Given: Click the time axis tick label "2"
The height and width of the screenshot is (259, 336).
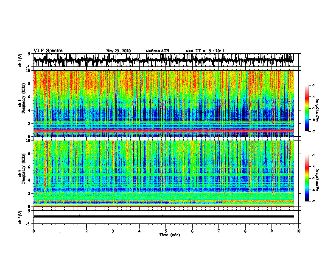Looking at the screenshot, I should [x=87, y=231].
